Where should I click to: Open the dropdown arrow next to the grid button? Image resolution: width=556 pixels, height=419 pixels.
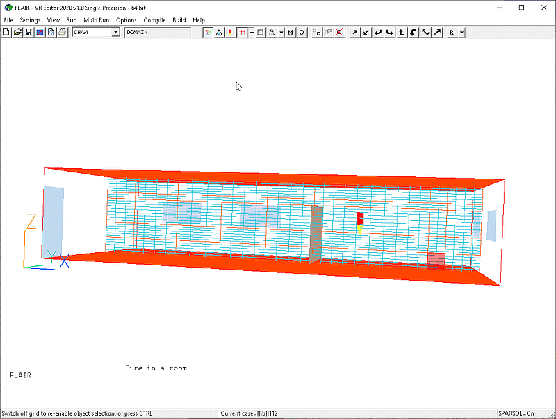point(251,32)
